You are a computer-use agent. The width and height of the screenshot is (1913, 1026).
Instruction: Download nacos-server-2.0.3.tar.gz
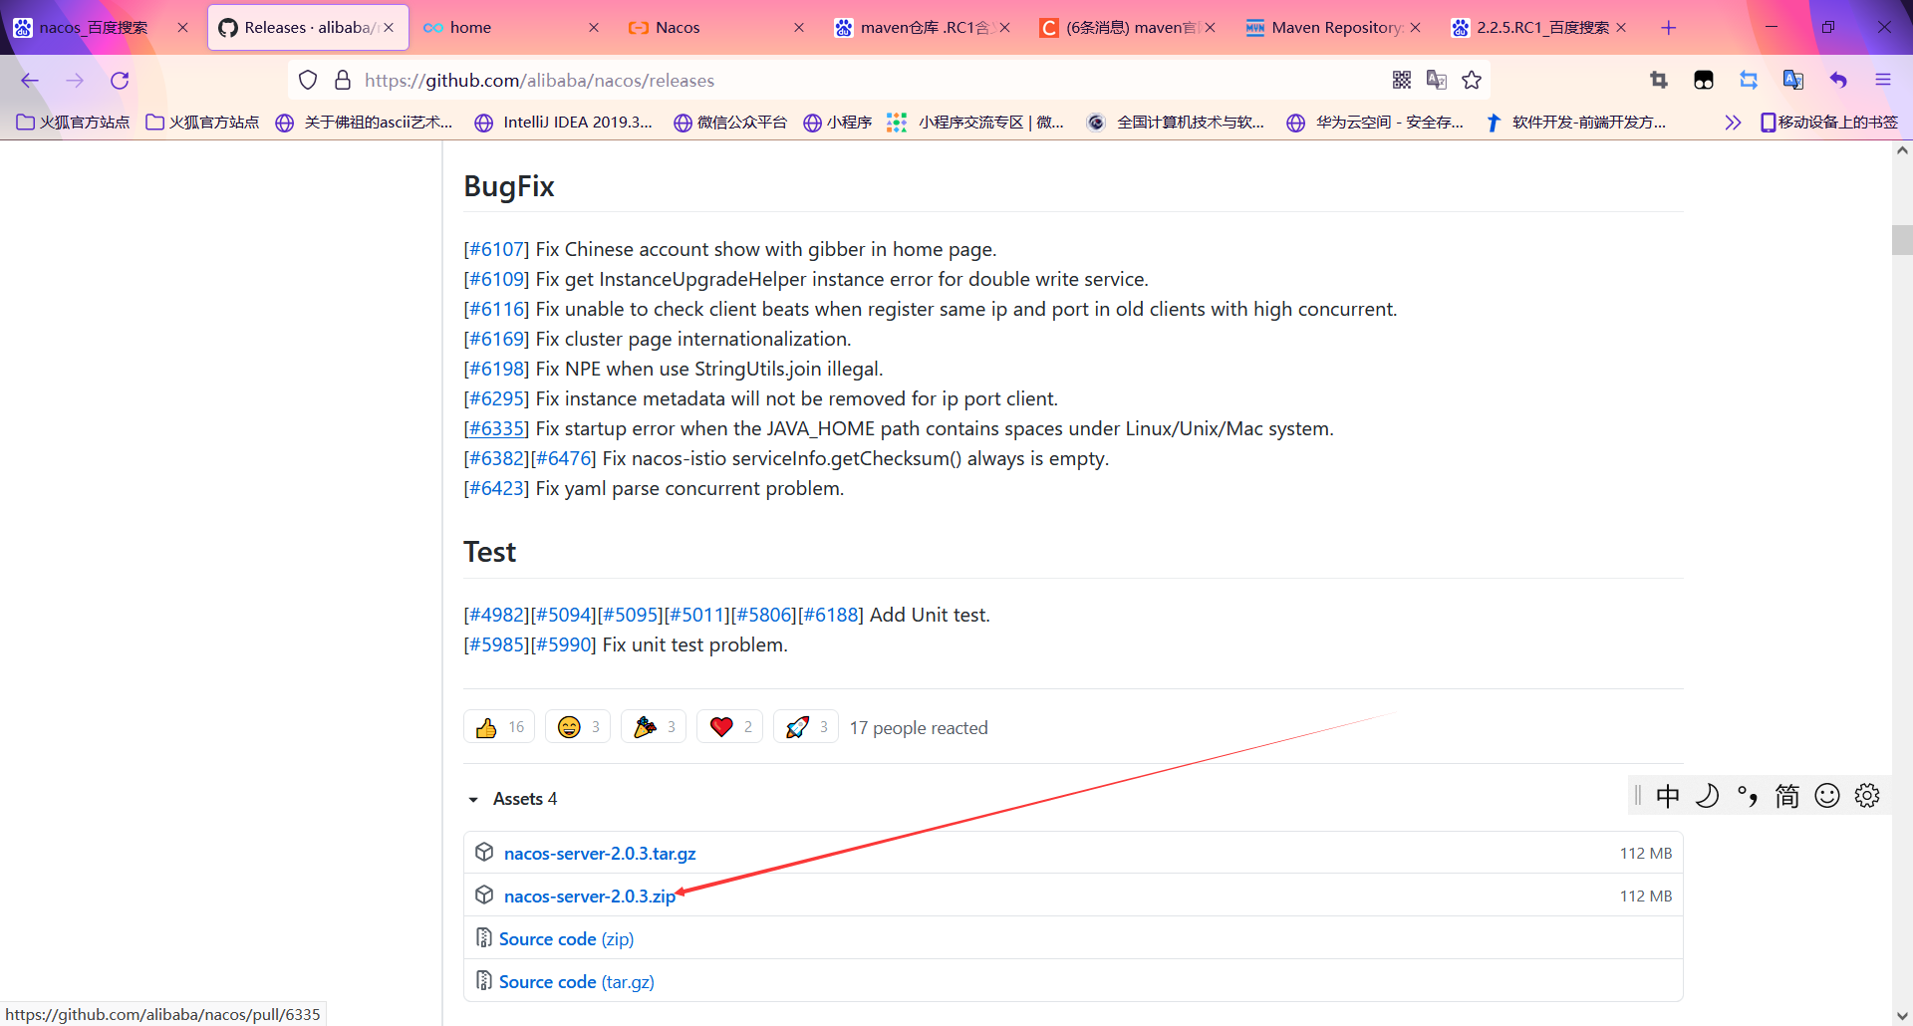coord(600,854)
